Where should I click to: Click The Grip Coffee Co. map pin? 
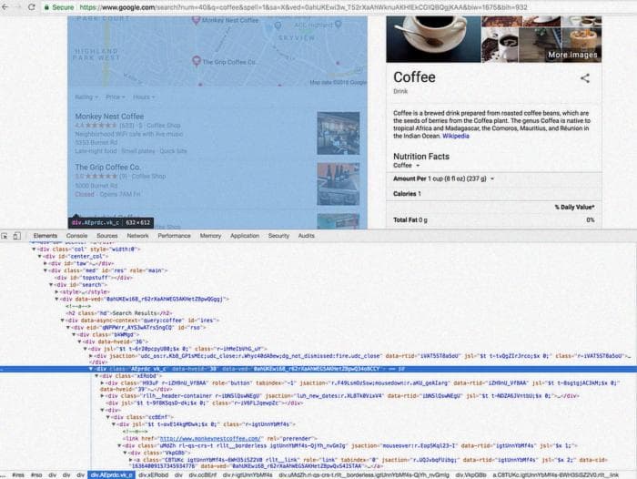197,61
